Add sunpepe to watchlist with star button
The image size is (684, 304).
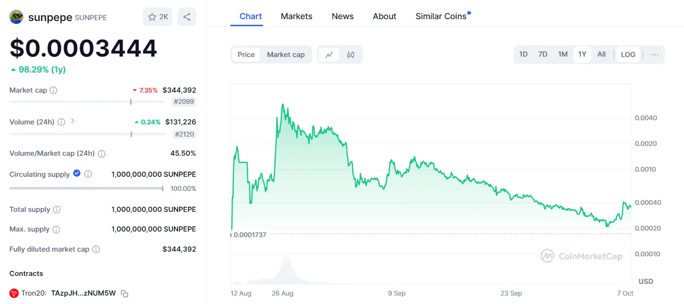coord(158,17)
